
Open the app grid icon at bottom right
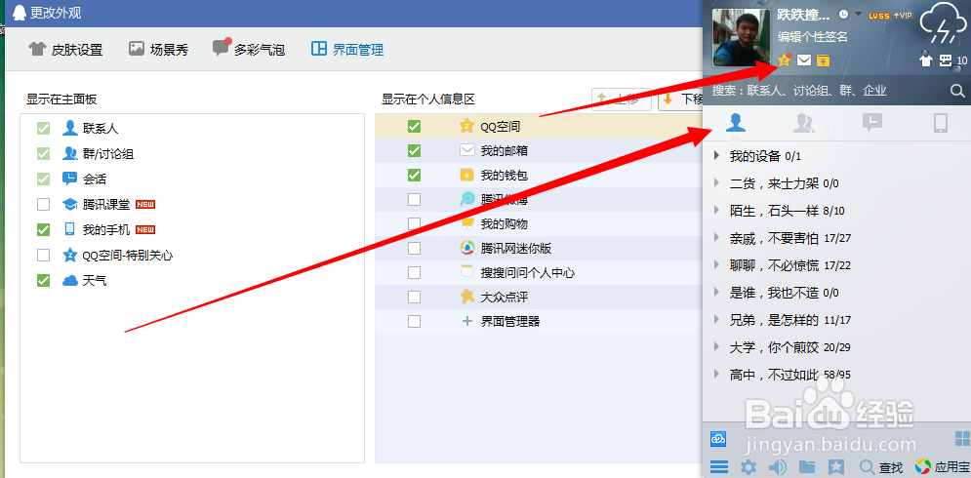pos(963,439)
